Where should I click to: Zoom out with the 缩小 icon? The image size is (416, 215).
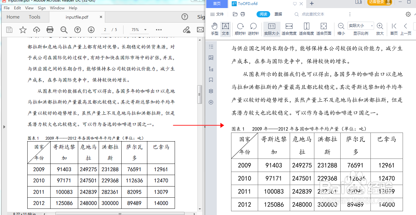pos(341,27)
